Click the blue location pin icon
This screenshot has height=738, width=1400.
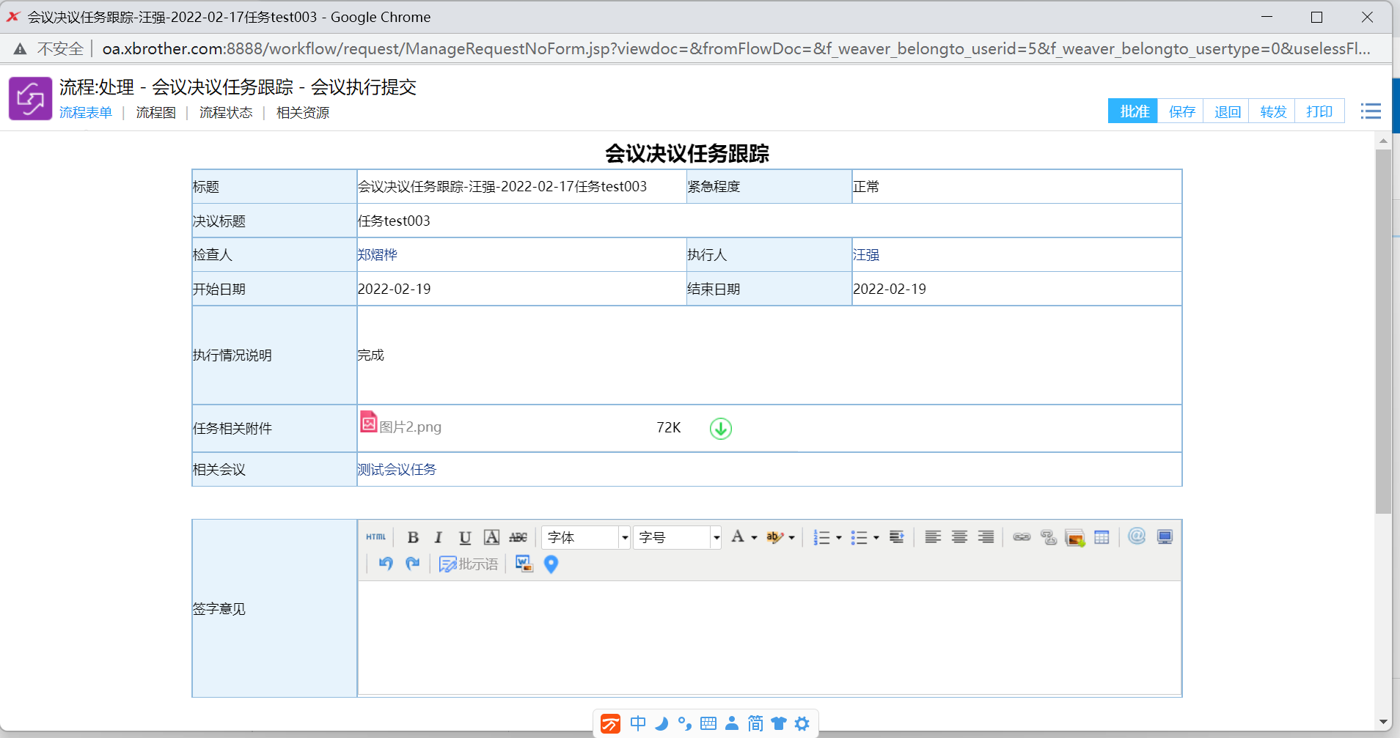click(x=551, y=564)
